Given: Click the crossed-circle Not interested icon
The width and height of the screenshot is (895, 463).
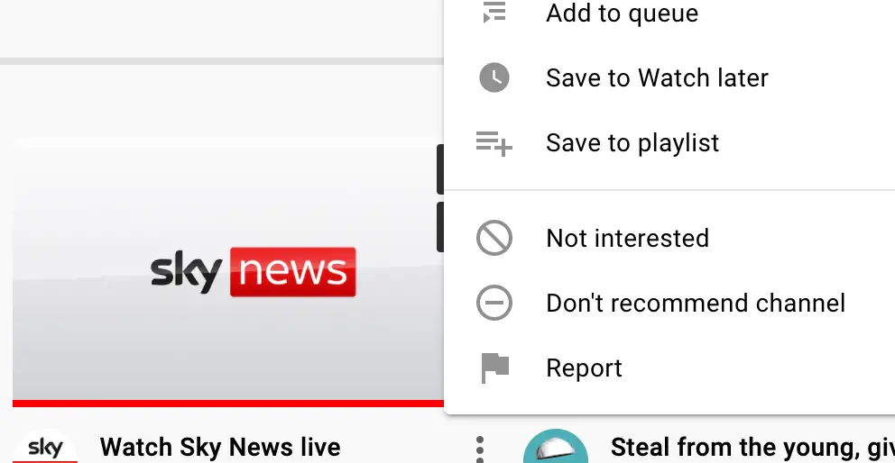Looking at the screenshot, I should click(494, 239).
